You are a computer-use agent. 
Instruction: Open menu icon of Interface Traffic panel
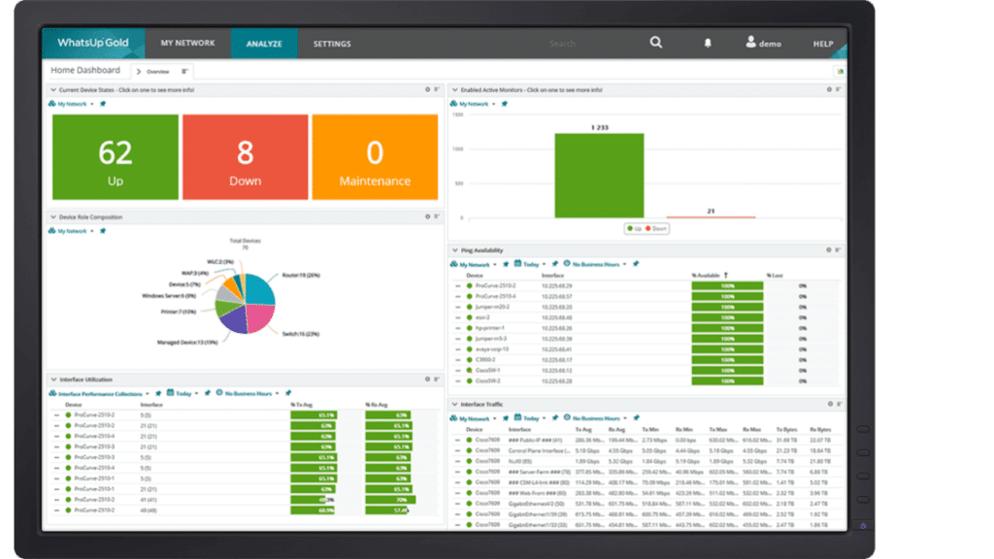(839, 404)
